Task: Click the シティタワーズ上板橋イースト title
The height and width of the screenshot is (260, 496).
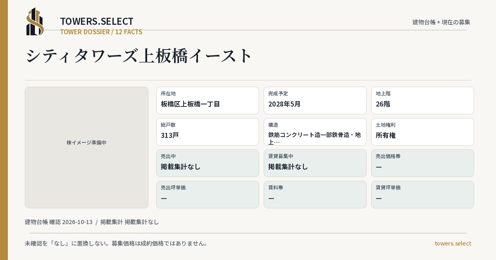Action: tap(139, 55)
